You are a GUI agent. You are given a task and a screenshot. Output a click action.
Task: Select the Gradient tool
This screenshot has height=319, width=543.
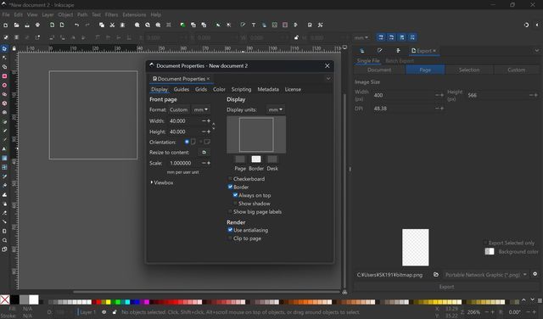pos(4,158)
